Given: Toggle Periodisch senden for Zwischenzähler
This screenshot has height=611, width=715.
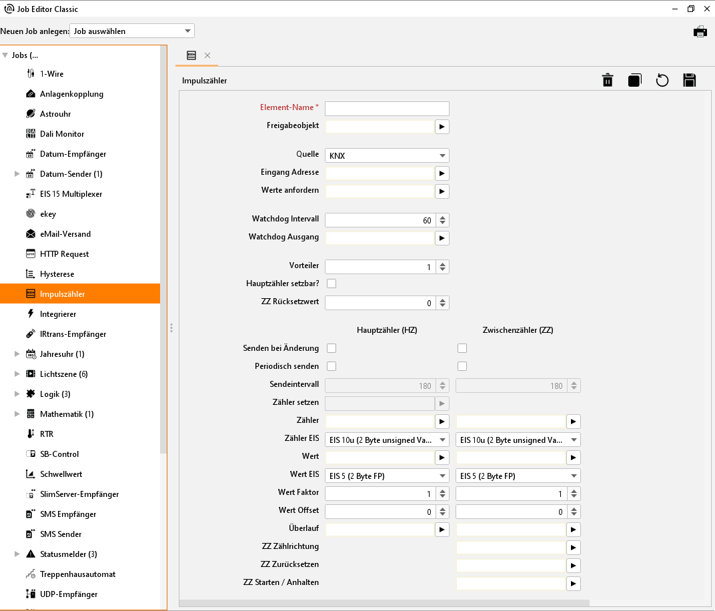Looking at the screenshot, I should [x=462, y=366].
